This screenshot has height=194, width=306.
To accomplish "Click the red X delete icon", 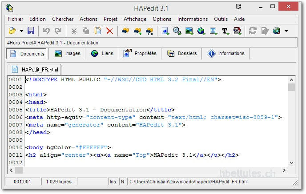I will pyautogui.click(x=110, y=31).
